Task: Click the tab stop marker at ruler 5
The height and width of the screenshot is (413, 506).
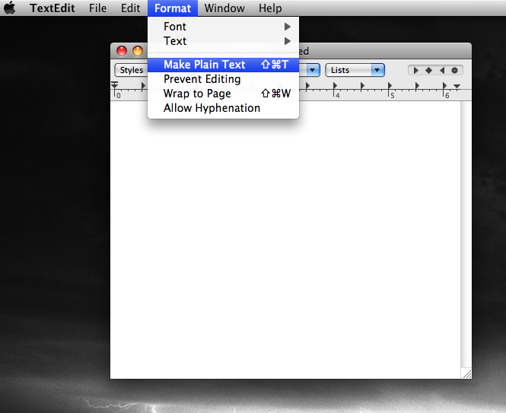Action: [x=390, y=85]
